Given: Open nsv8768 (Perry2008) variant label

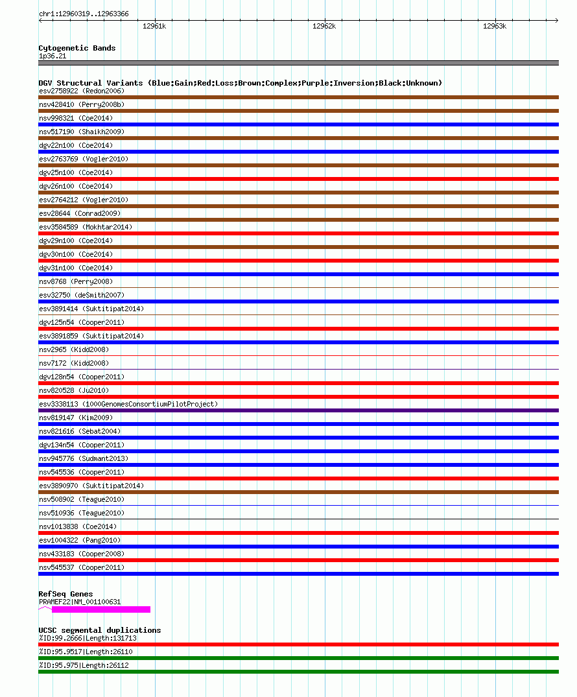Looking at the screenshot, I should [76, 281].
